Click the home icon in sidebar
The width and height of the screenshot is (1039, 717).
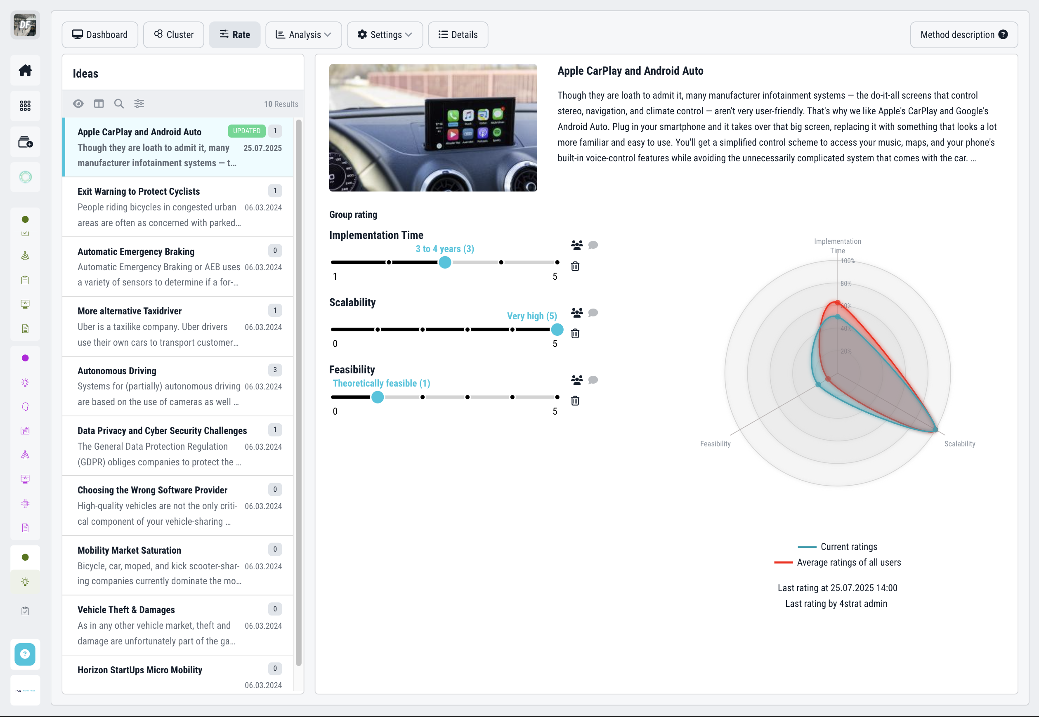pos(25,71)
